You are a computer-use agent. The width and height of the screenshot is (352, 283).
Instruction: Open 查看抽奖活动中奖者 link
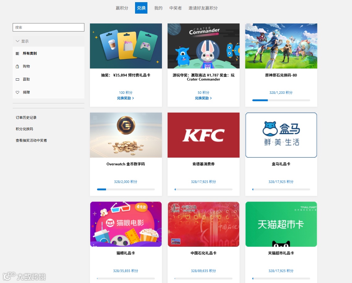click(31, 140)
